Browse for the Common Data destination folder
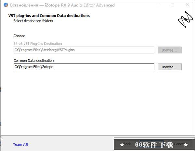Image resolution: width=195 pixels, height=151 pixels. [170, 67]
